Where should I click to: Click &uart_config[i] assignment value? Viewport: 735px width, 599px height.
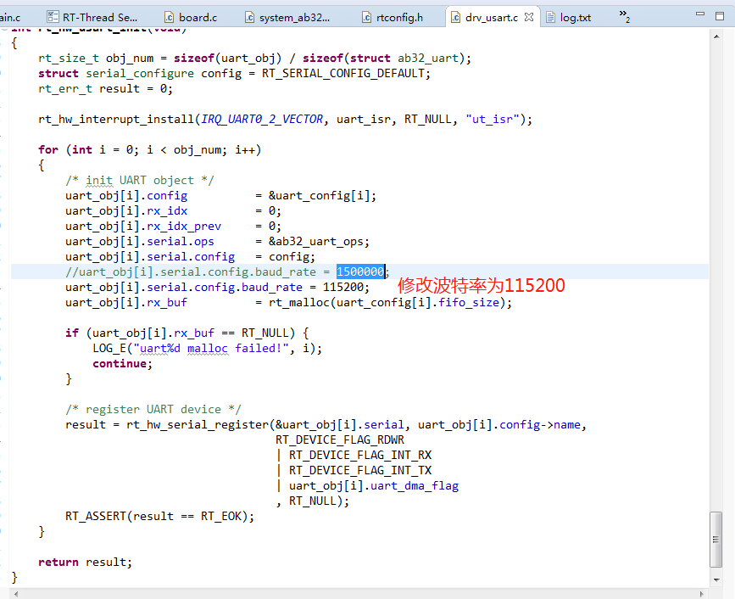click(319, 196)
